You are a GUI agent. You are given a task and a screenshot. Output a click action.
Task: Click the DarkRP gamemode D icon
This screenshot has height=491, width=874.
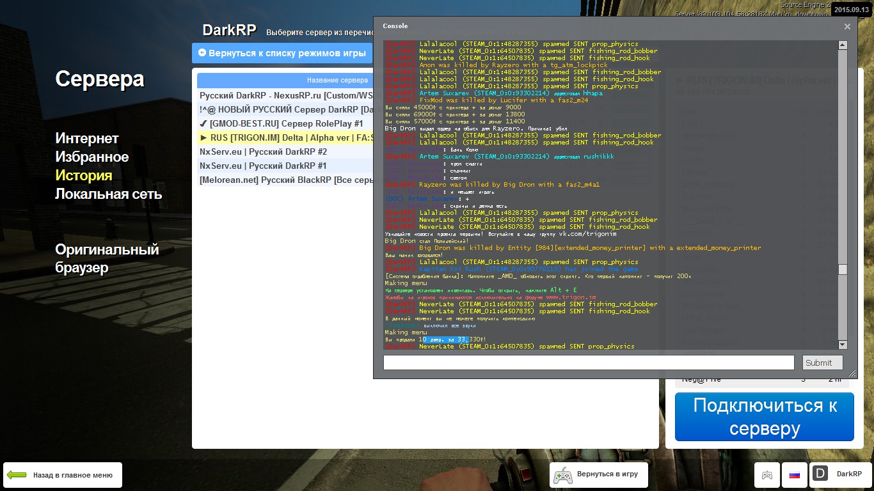pyautogui.click(x=820, y=474)
